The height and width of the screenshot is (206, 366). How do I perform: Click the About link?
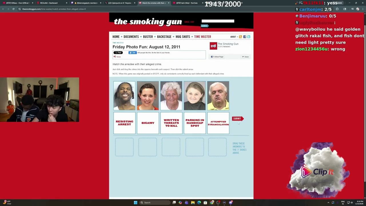point(233,37)
